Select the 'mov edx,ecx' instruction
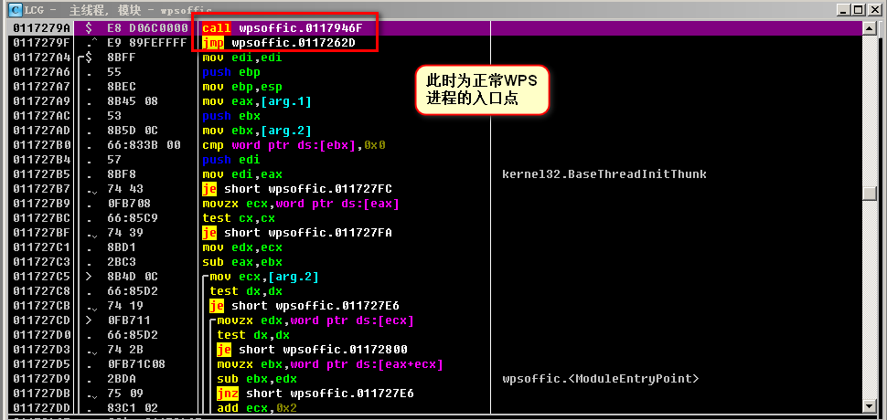887x420 pixels. coord(241,247)
